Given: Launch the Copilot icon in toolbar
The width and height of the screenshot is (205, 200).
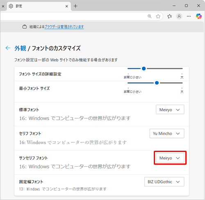Looking at the screenshot, I should (x=199, y=16).
